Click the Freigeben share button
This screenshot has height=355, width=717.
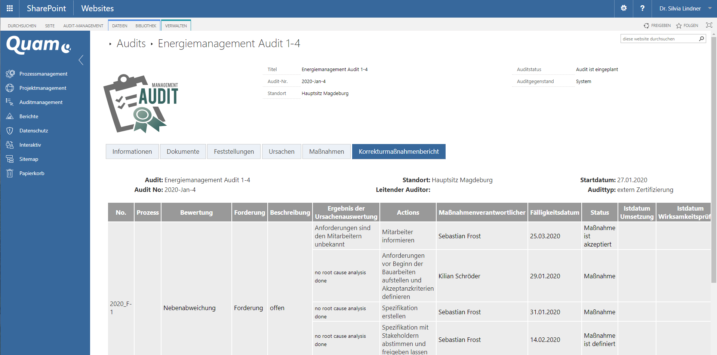point(657,26)
